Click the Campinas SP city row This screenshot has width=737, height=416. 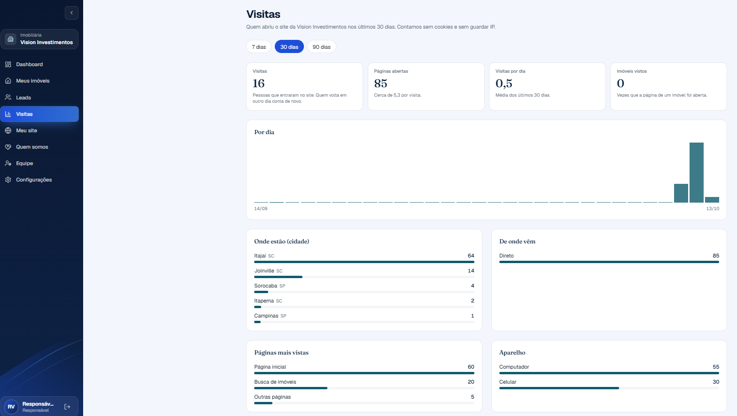pos(364,318)
